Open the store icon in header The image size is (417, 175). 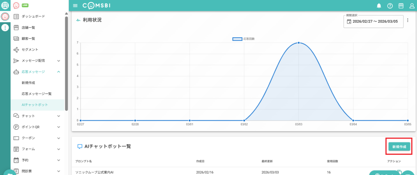[x=401, y=6]
